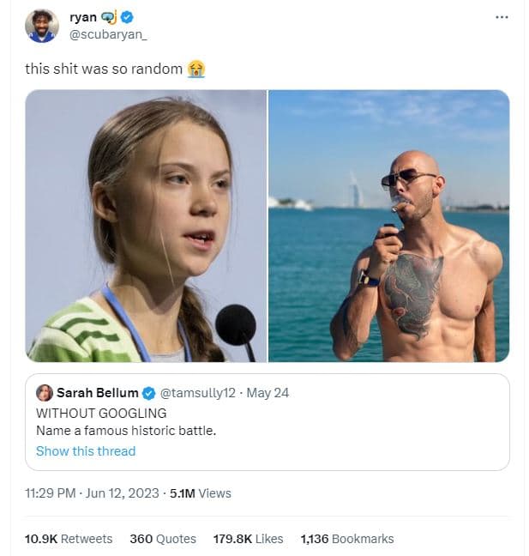Viewport: 529px width, 556px height.
Task: Open the three-dot more options menu
Action: (x=502, y=18)
